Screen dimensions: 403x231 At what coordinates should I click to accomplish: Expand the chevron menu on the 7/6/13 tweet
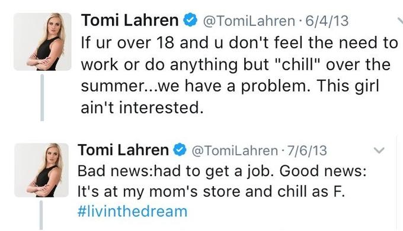click(x=379, y=150)
